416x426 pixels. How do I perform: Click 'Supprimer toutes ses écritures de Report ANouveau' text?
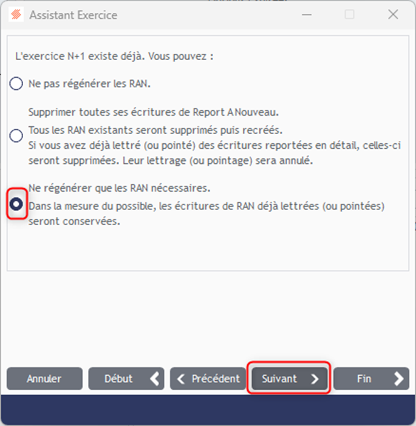click(x=154, y=112)
